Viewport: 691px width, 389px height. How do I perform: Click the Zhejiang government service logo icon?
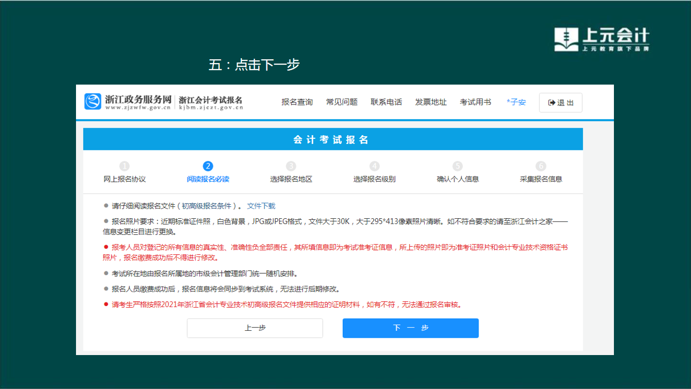[93, 101]
